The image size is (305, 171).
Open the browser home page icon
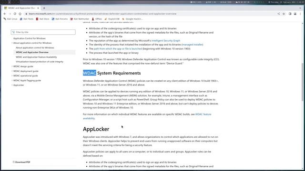[x=20, y=14]
